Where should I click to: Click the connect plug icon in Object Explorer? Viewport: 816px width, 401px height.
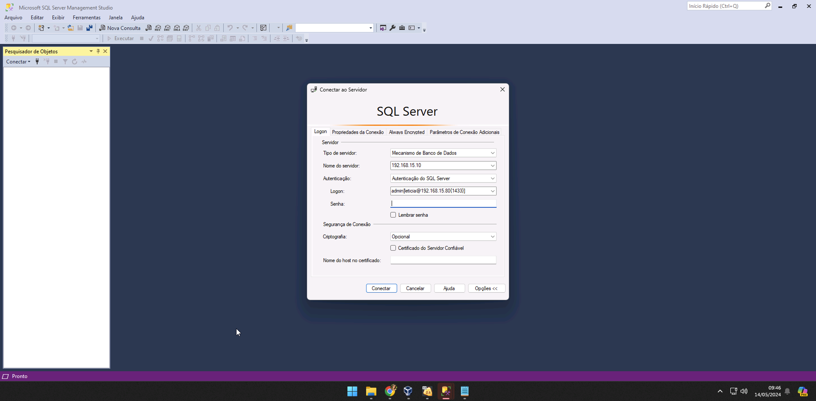[37, 62]
